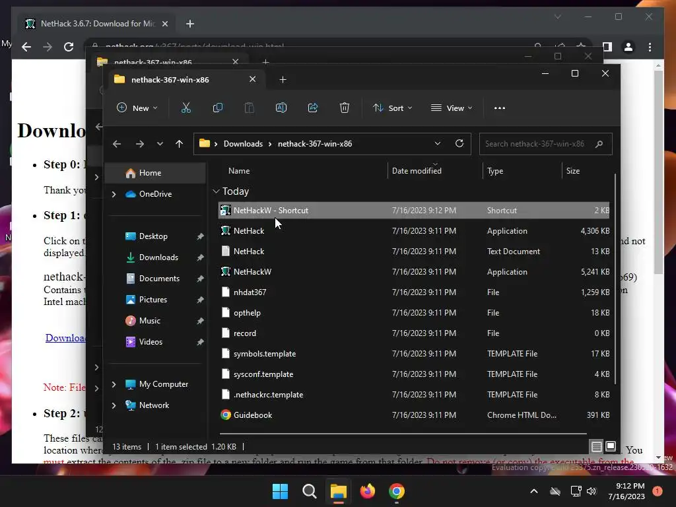Open taskbar Search
This screenshot has width=676, height=507.
[x=309, y=491]
